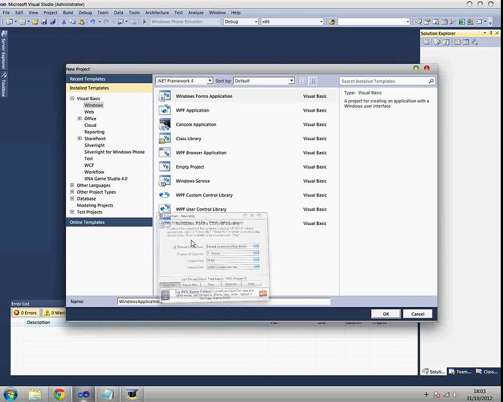
Task: Click Solution Explorer Properties icon
Action: coord(426,42)
